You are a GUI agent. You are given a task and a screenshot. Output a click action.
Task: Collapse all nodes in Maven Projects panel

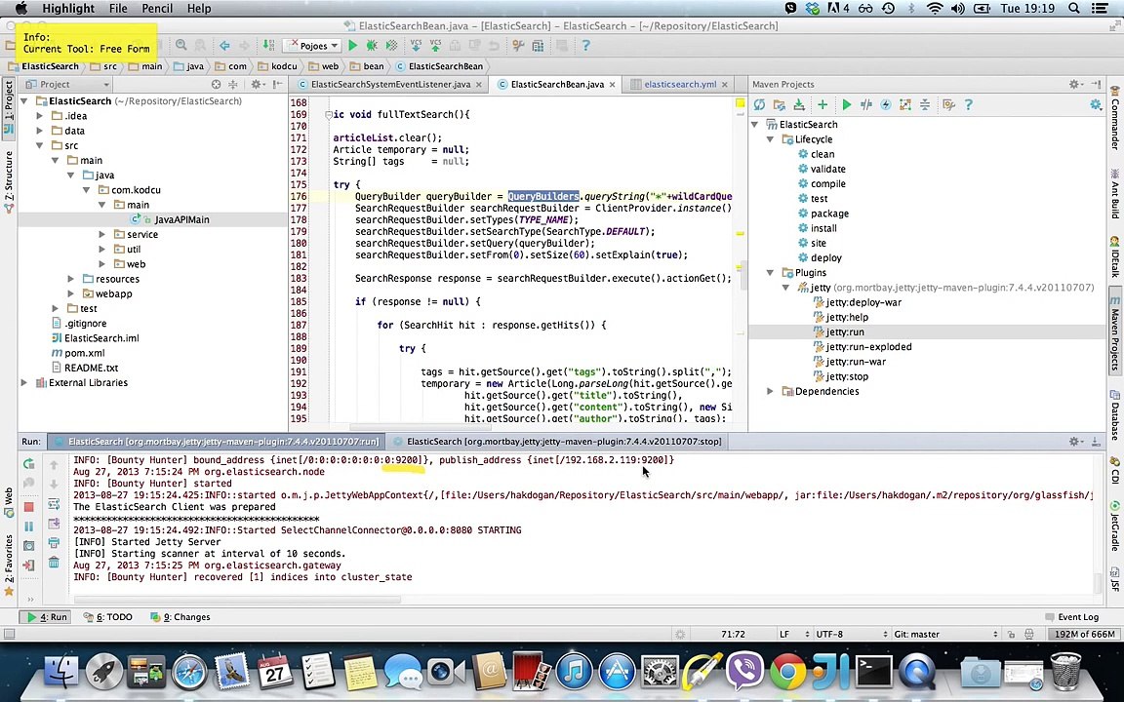click(x=925, y=105)
